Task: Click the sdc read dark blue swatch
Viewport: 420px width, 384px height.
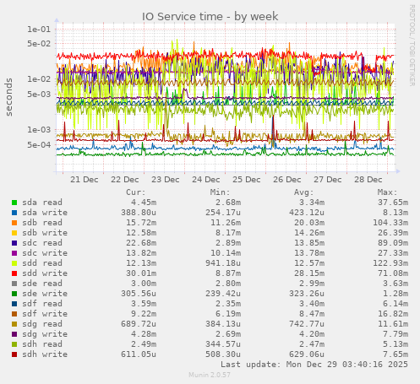Action: point(14,243)
